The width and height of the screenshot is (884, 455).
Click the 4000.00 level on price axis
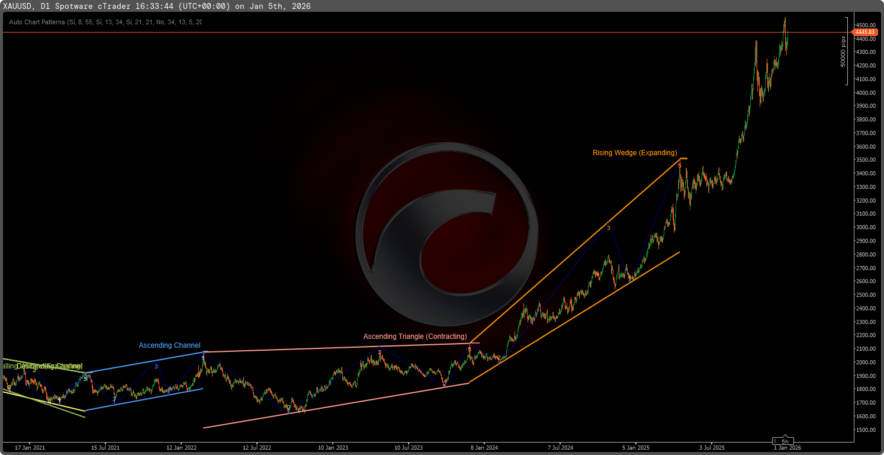[866, 93]
